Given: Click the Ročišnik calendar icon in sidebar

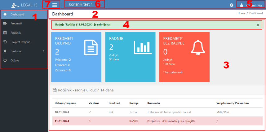Looking at the screenshot, I should [5, 32].
